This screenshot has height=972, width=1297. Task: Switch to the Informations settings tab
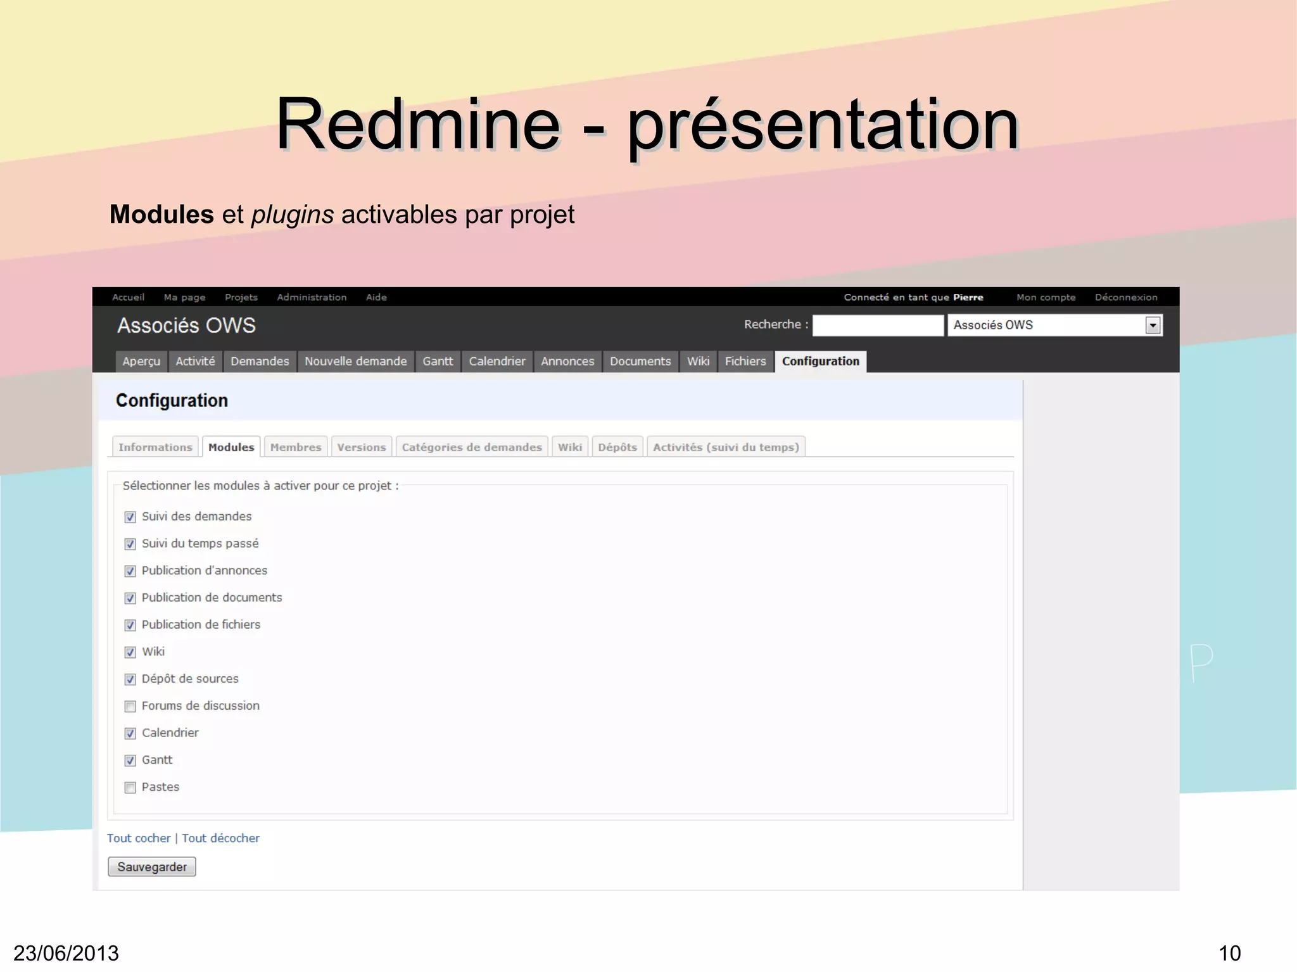click(155, 447)
